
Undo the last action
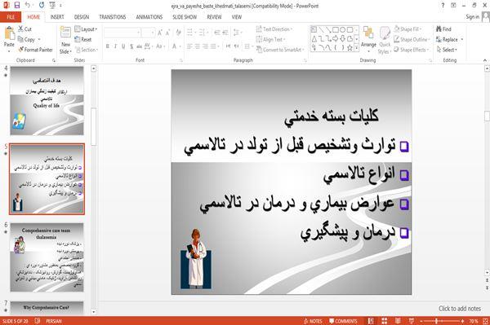tap(28, 6)
